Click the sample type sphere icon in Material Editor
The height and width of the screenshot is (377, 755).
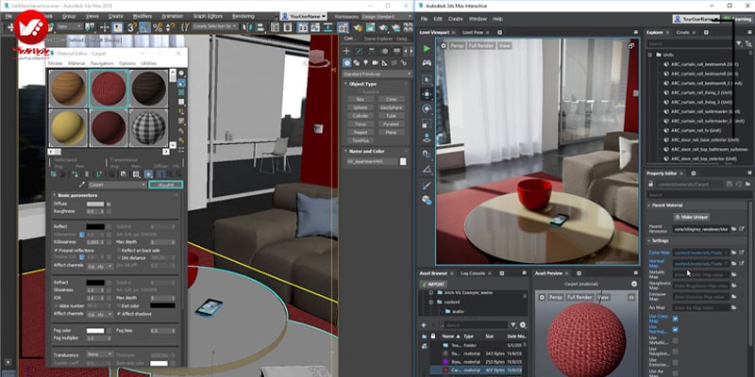[x=181, y=74]
